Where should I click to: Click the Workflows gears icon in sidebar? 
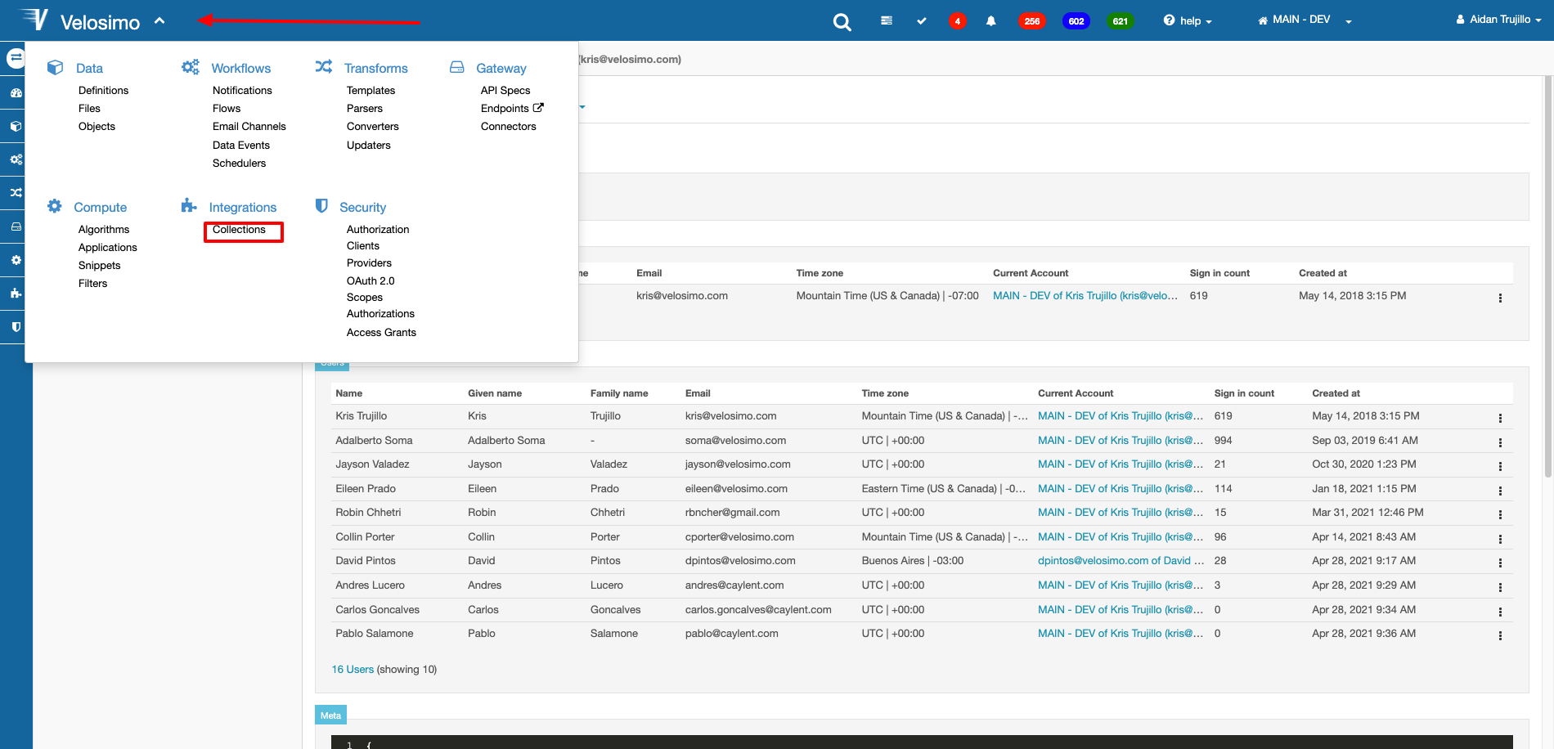click(16, 159)
